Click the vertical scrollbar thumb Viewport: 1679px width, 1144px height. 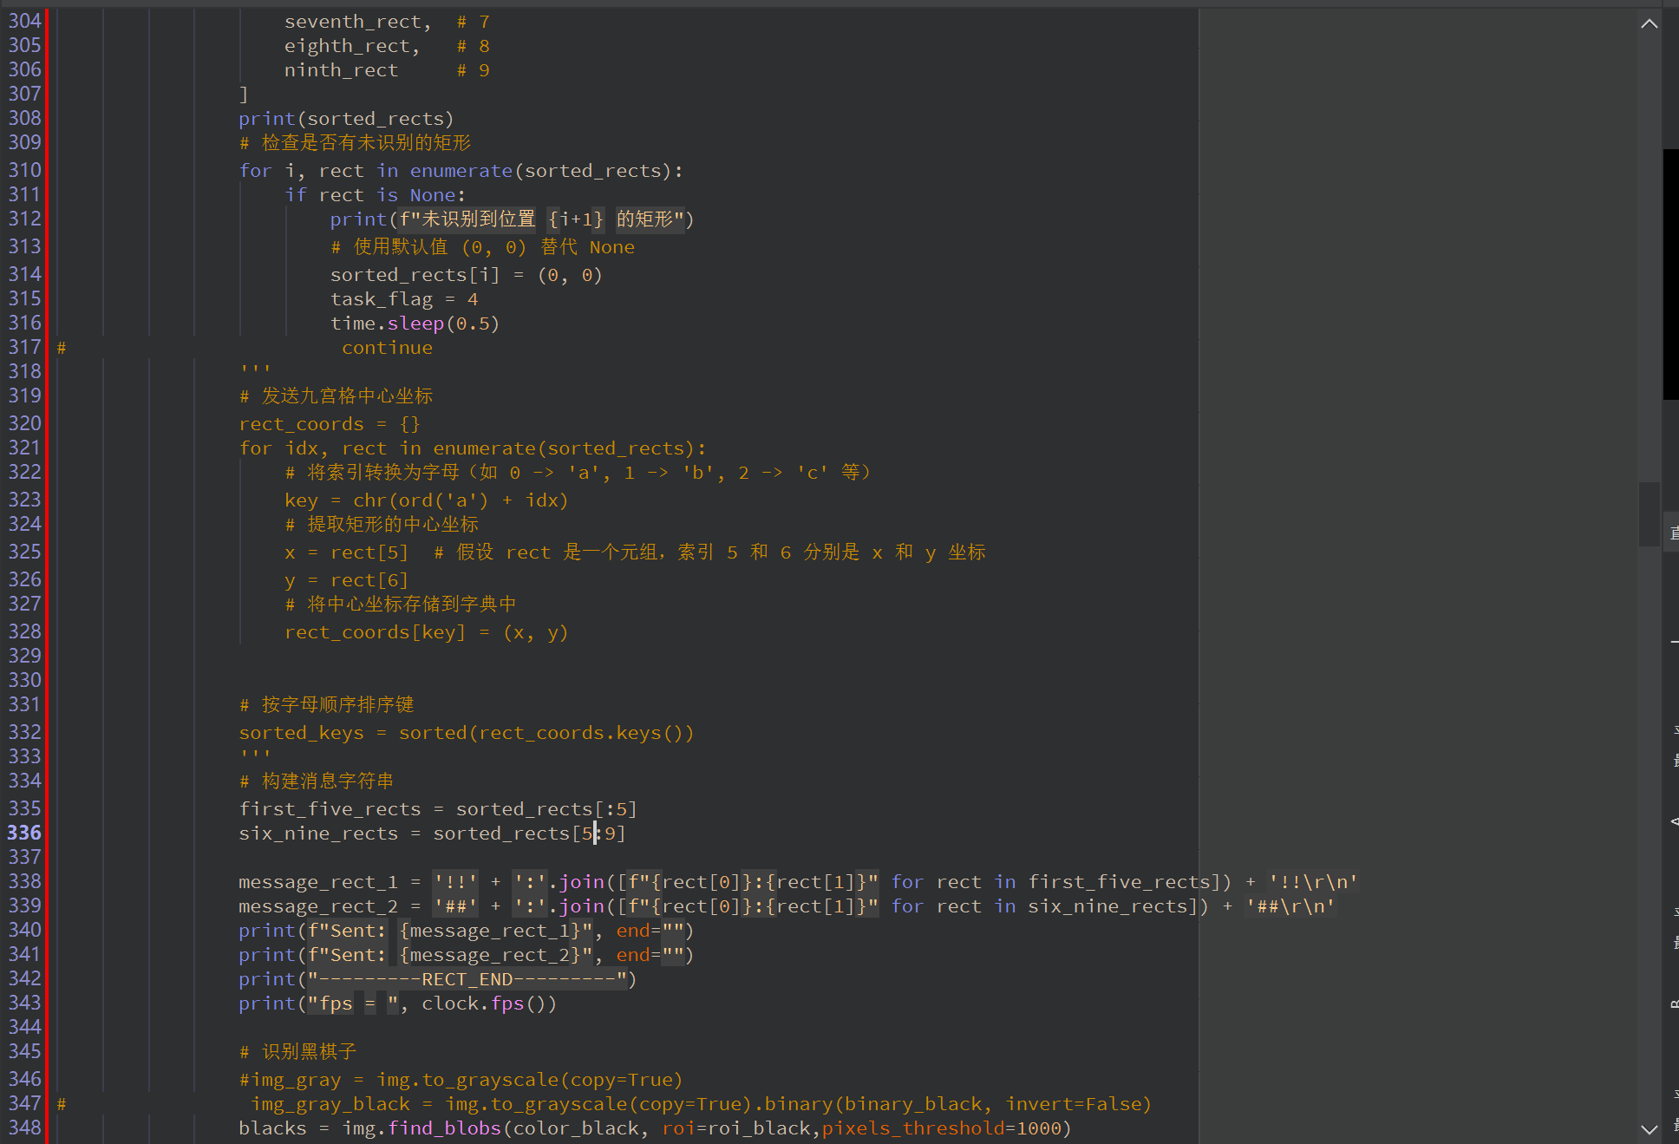coord(1649,514)
